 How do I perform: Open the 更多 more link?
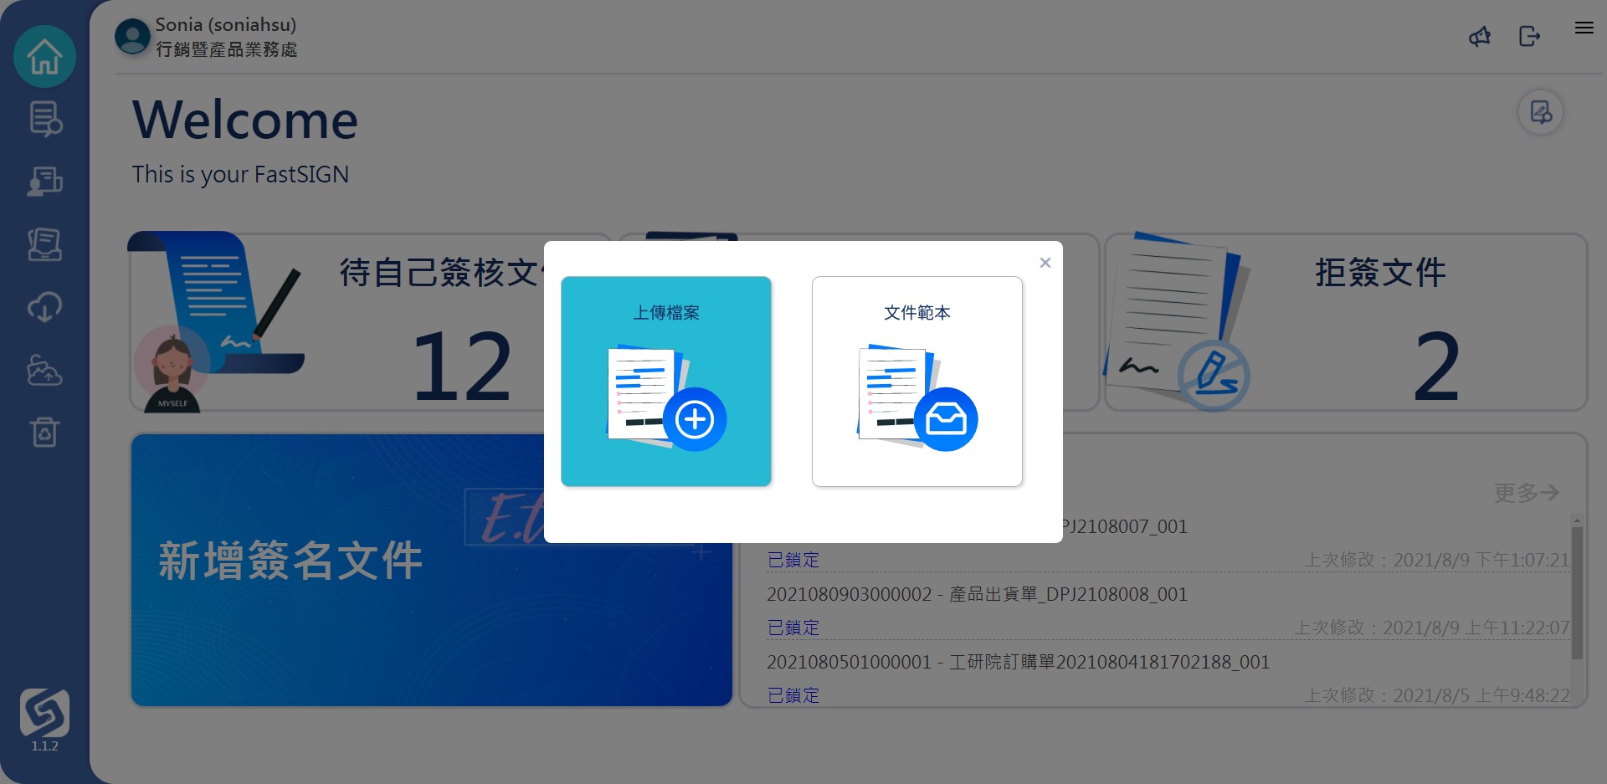coord(1526,493)
